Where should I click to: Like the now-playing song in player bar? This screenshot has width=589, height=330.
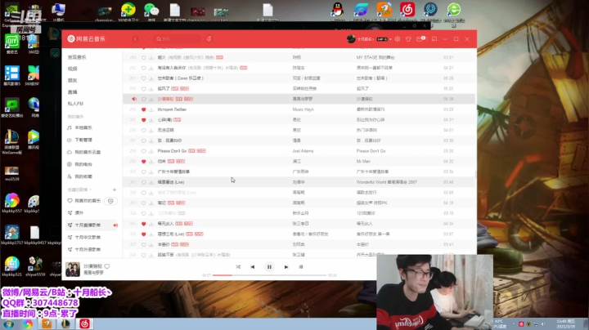[x=107, y=266]
